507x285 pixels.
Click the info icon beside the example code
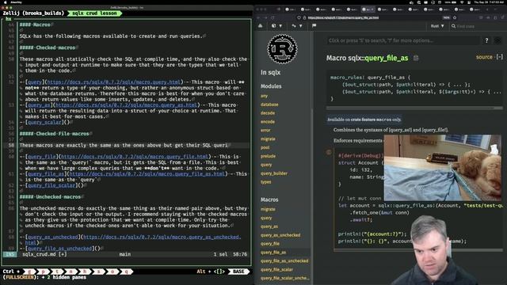329,152
